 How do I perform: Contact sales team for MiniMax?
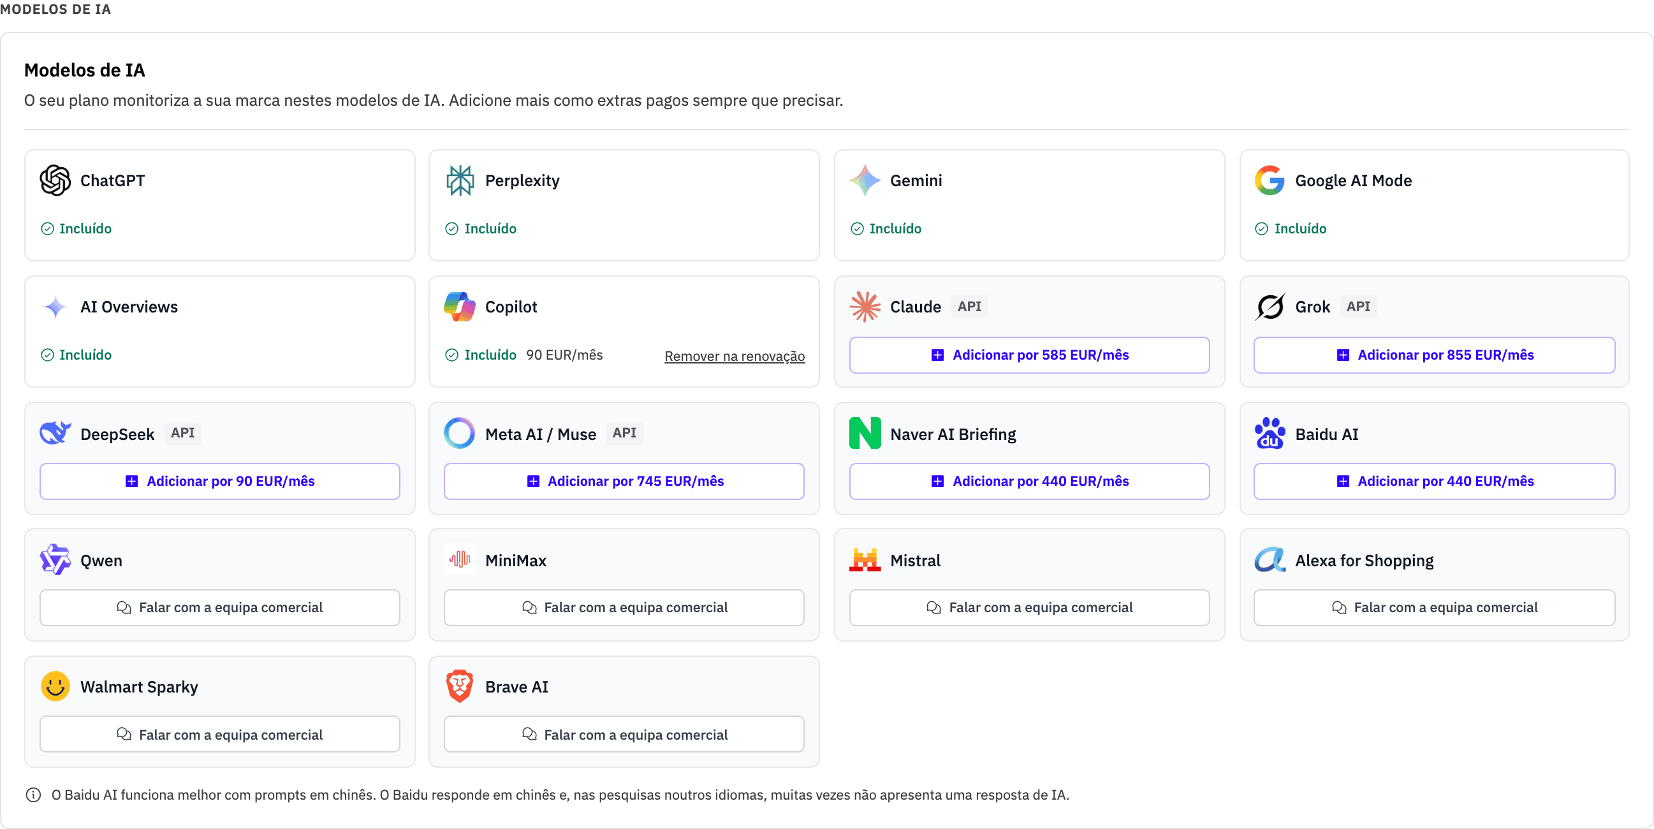[x=624, y=608]
